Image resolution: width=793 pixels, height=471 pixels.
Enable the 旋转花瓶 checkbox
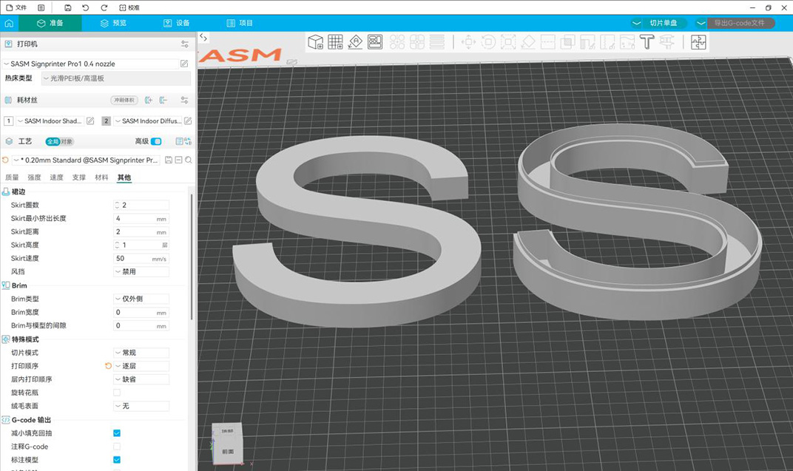[117, 393]
